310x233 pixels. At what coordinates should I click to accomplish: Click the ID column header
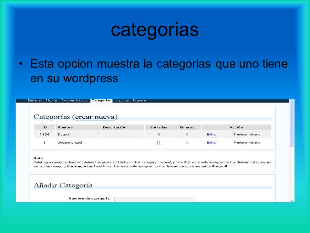point(45,127)
